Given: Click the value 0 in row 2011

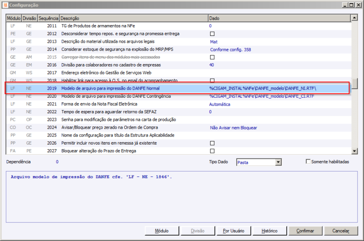Looking at the screenshot, I should pos(210,26).
